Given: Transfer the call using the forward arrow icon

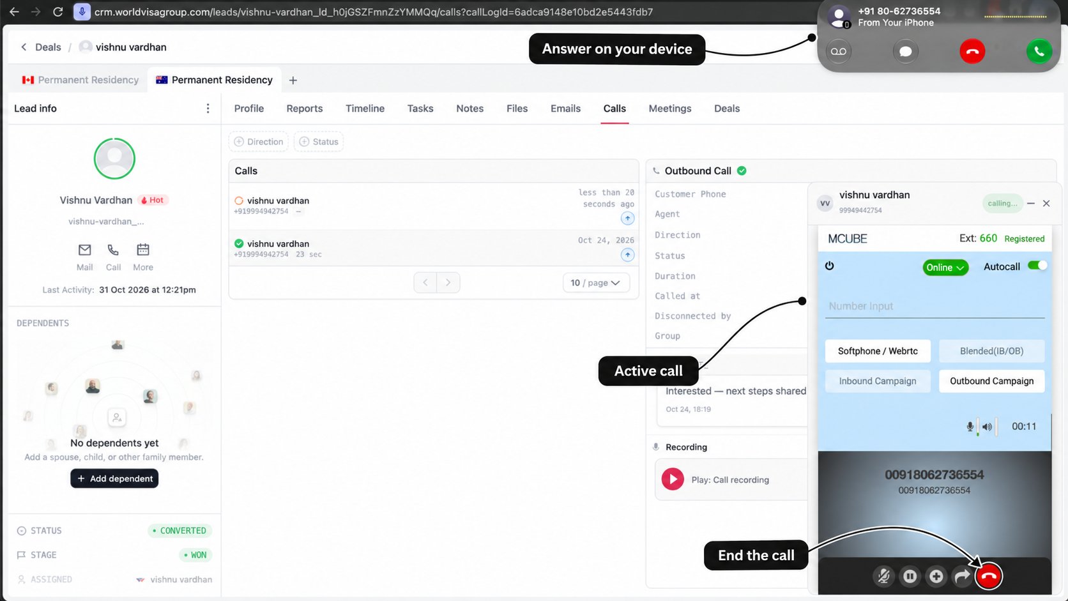Looking at the screenshot, I should click(962, 576).
